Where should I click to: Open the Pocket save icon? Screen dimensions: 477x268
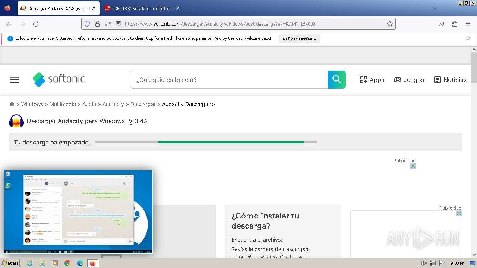(x=441, y=24)
